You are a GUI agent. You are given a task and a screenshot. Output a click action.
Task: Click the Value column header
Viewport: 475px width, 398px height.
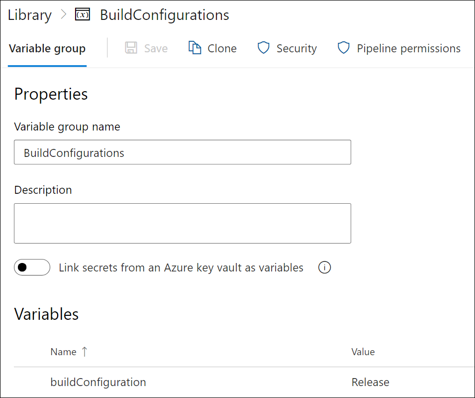click(x=363, y=352)
